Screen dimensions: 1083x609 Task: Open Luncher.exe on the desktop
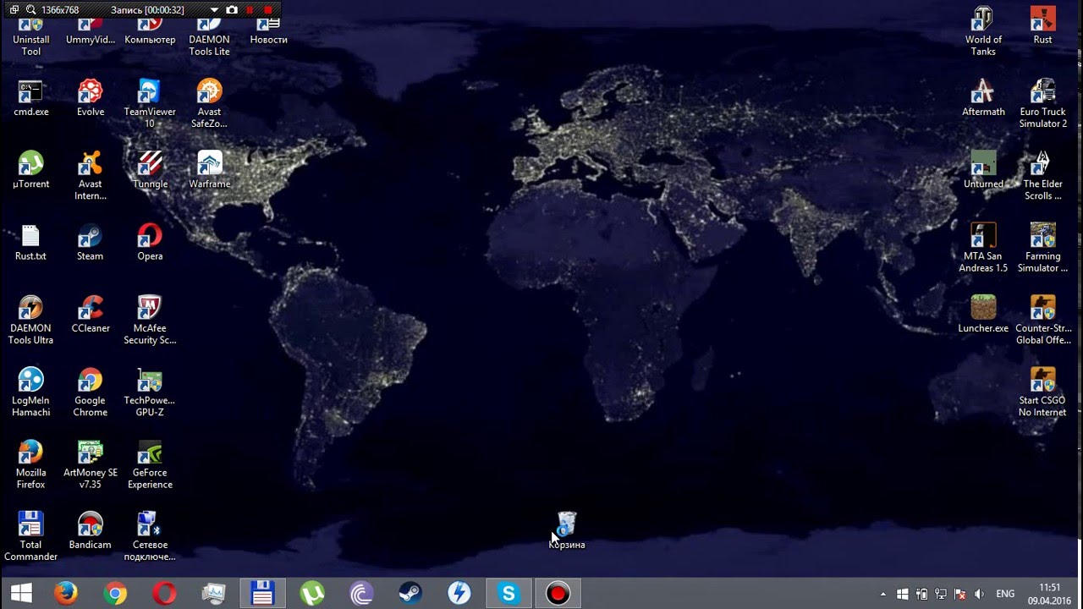983,315
